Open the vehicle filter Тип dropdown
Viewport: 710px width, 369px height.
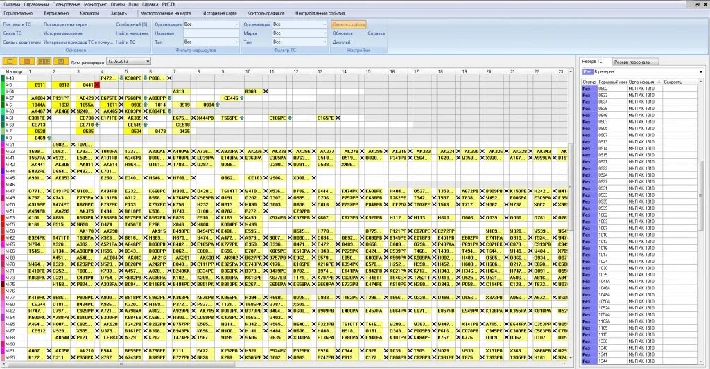click(x=324, y=42)
